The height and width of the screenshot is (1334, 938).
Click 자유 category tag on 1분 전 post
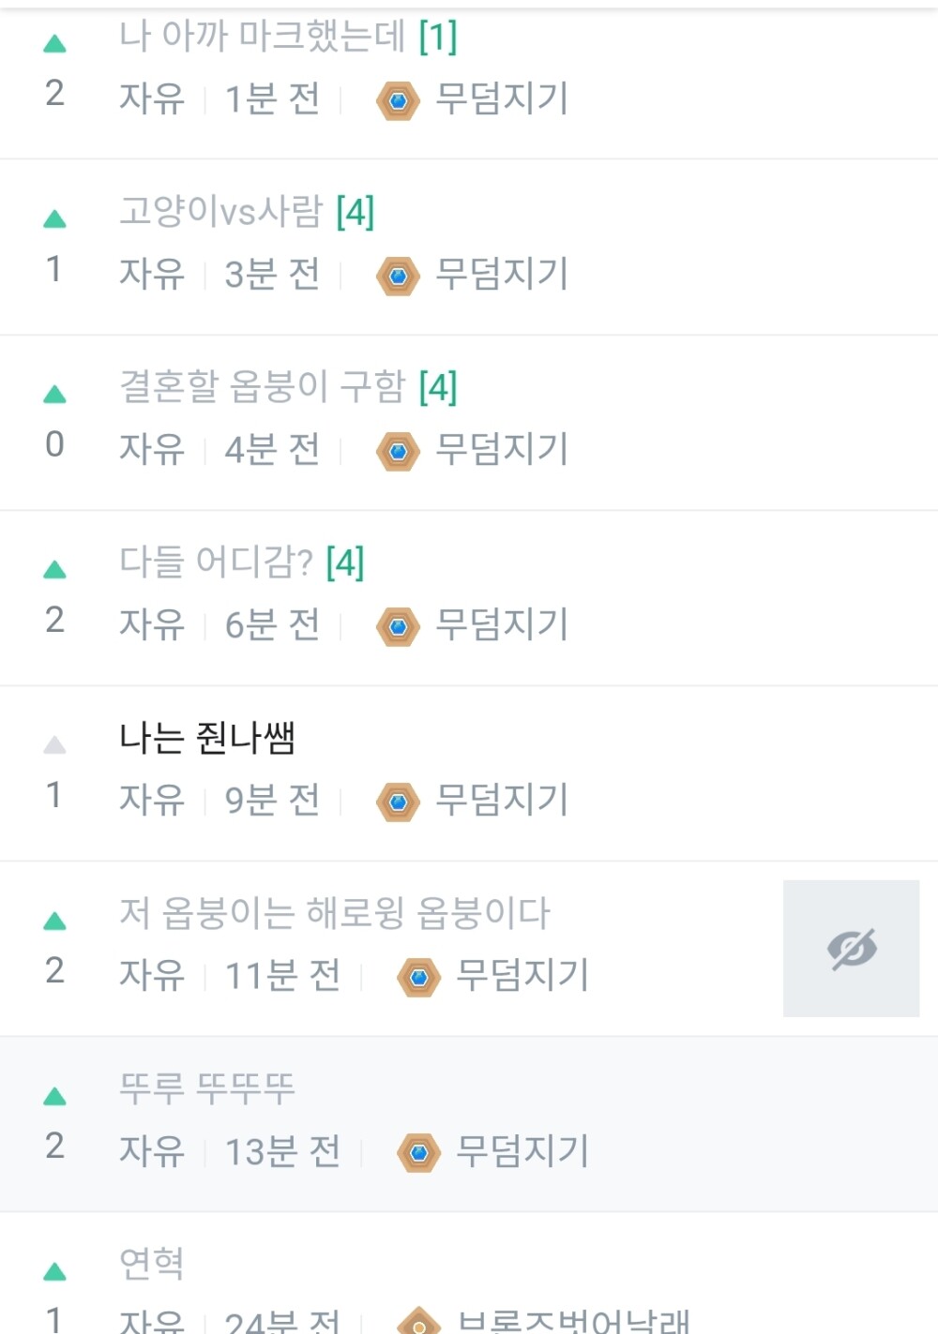click(152, 98)
